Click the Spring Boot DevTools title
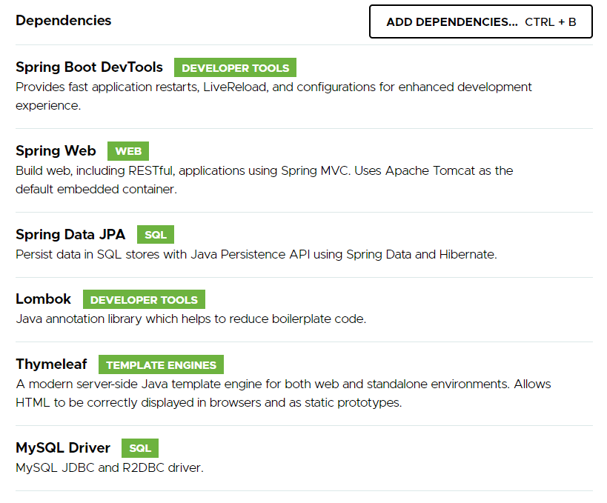Screen dimensions: 607x503 point(89,67)
